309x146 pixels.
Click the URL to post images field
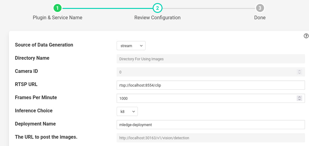click(x=211, y=138)
